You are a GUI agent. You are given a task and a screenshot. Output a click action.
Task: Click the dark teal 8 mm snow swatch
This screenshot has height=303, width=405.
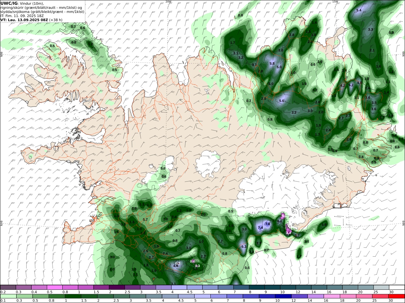pyautogui.click(x=257, y=288)
